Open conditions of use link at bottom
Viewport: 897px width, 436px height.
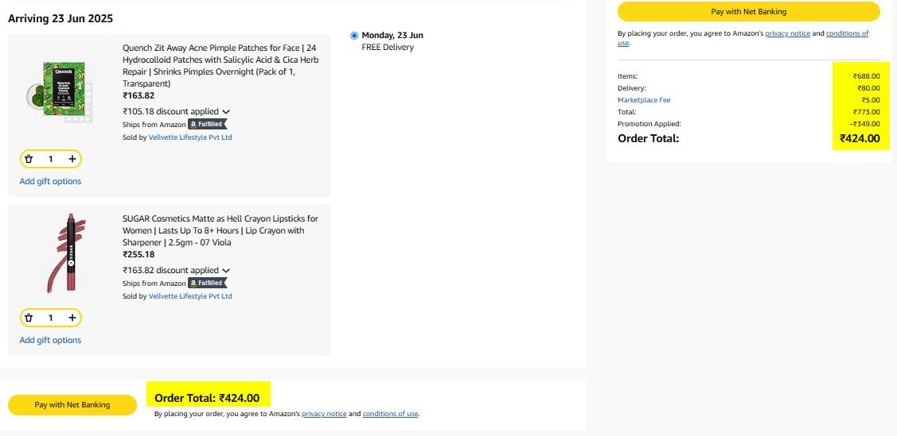390,414
